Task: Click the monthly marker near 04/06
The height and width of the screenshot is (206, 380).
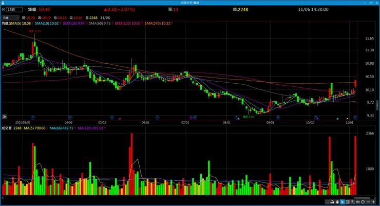Action: pyautogui.click(x=70, y=118)
